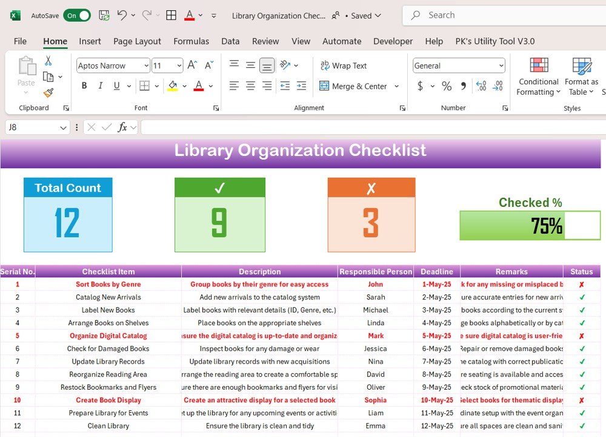The height and width of the screenshot is (437, 606).
Task: Open the font name dropdown Aptos Narrow
Action: 147,66
